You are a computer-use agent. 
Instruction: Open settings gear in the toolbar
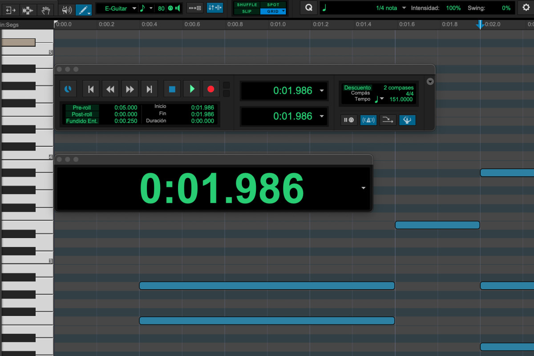[x=526, y=8]
